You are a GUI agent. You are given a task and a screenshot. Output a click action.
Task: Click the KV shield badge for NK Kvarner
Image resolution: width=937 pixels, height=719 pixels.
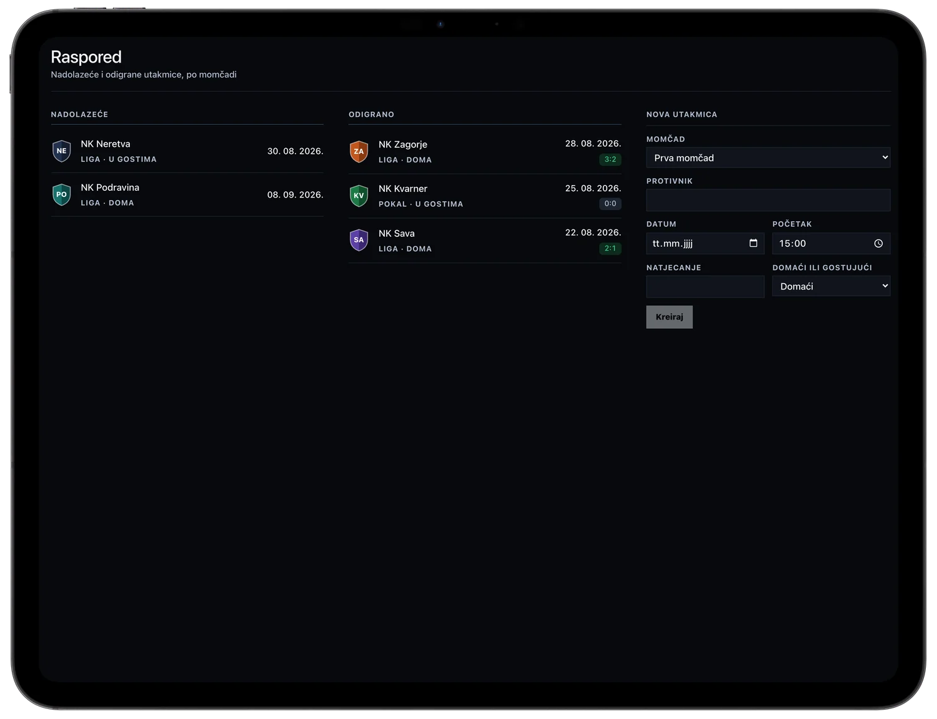[359, 196]
